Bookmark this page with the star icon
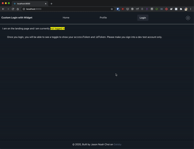The width and height of the screenshot is (194, 149). pyautogui.click(x=112, y=9)
